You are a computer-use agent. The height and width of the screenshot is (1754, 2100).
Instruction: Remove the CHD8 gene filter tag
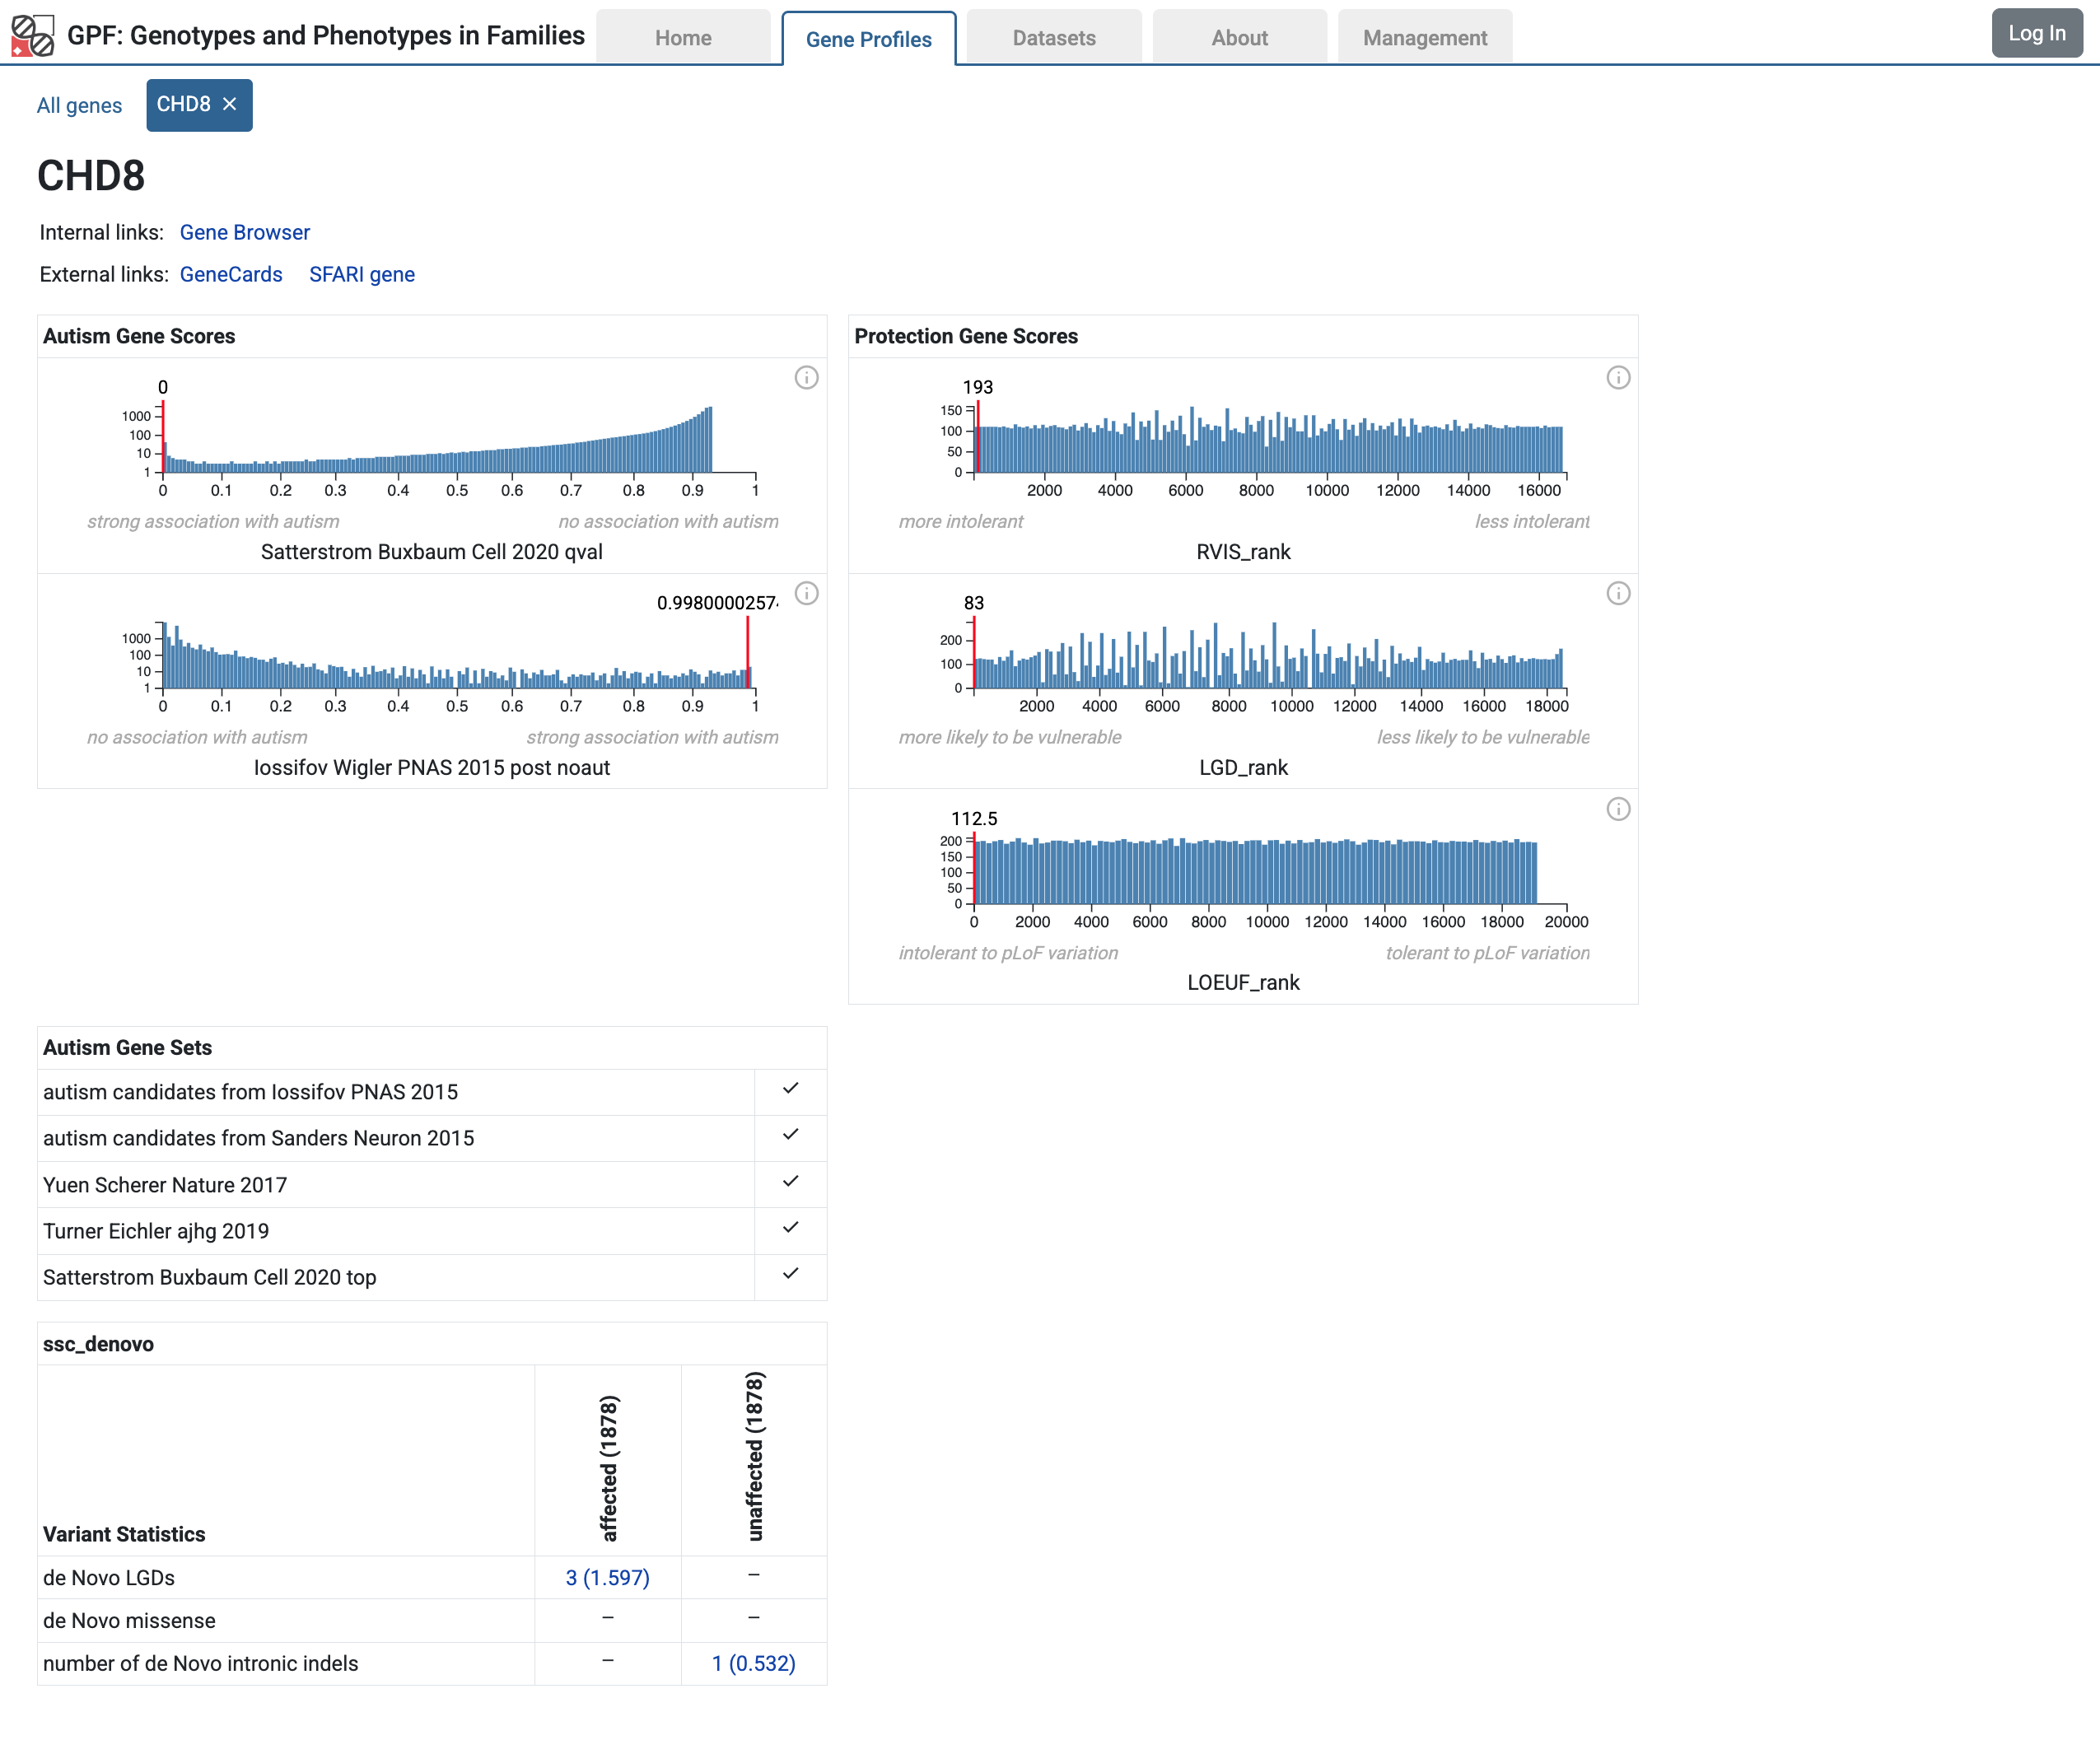pyautogui.click(x=231, y=104)
